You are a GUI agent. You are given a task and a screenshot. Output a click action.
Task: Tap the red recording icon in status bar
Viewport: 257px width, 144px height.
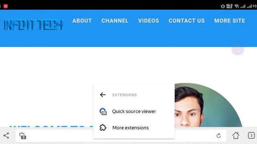click(6, 6)
